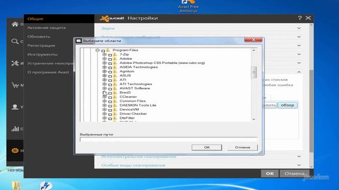Select the Agnitum folder name
This screenshot has height=190, width=339.
click(127, 71)
